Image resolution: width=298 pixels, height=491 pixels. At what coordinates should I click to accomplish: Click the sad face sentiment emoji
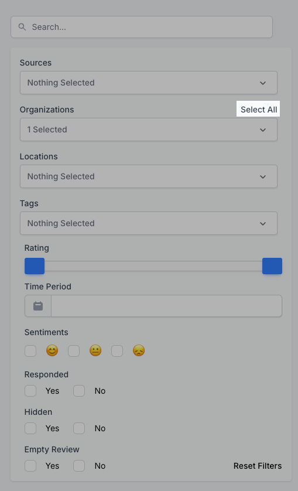pyautogui.click(x=139, y=351)
